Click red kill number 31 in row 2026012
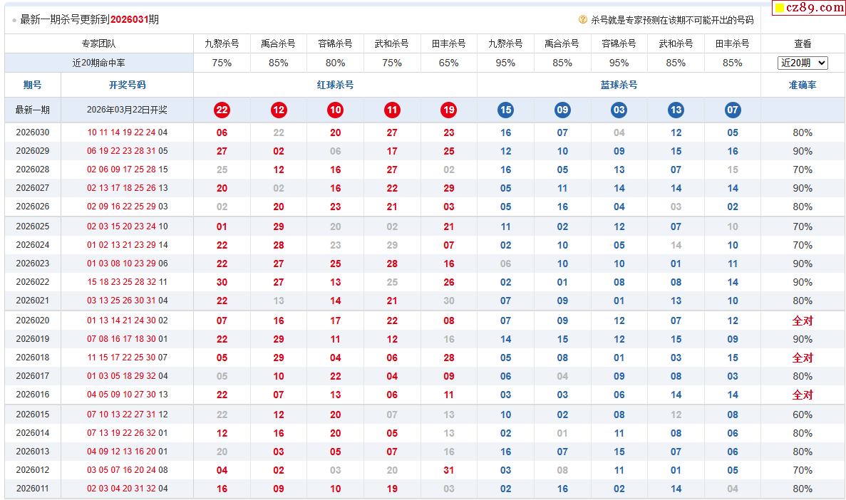The image size is (846, 500). point(448,470)
